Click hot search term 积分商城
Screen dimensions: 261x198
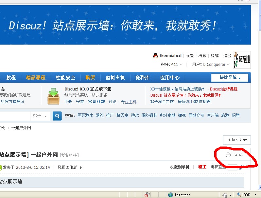coord(167,115)
